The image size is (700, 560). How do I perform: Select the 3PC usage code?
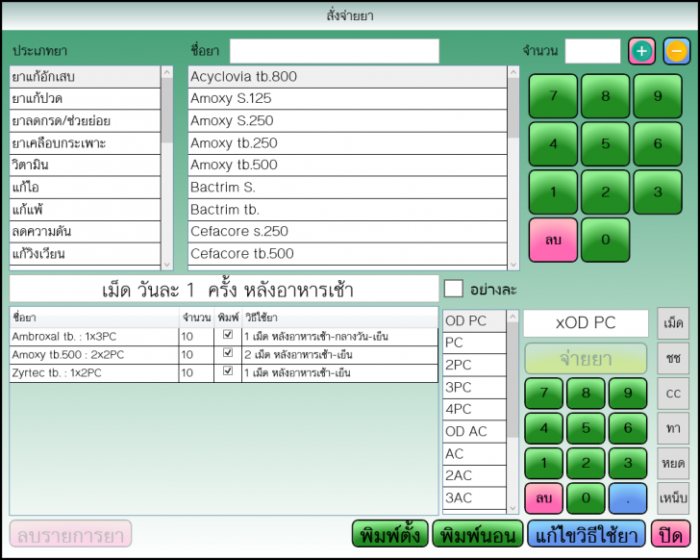pyautogui.click(x=474, y=387)
